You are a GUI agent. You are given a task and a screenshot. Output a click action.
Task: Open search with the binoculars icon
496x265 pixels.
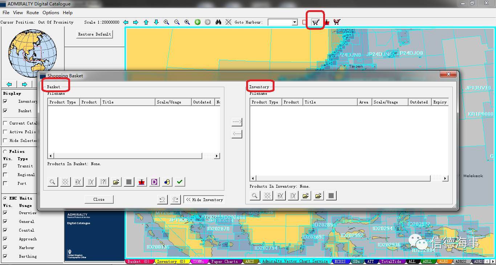[x=218, y=22]
